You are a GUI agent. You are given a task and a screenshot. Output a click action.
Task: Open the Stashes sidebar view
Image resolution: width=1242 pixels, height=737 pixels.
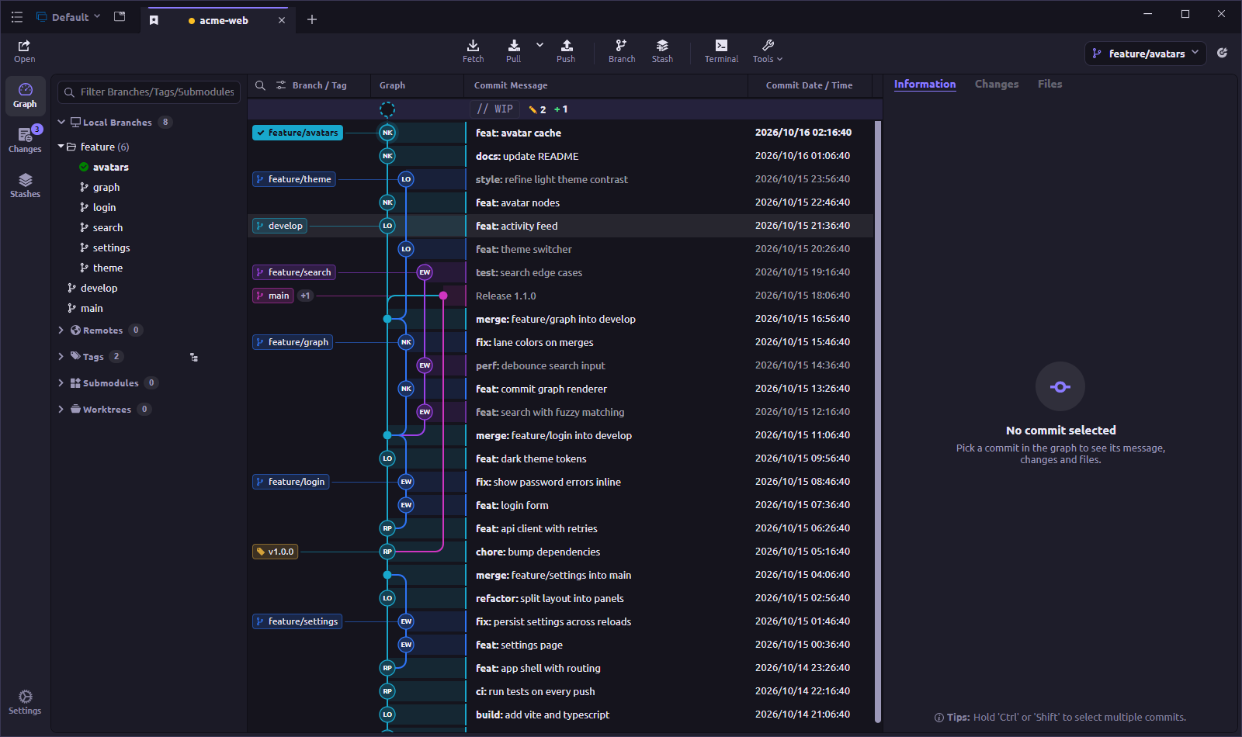pos(26,185)
